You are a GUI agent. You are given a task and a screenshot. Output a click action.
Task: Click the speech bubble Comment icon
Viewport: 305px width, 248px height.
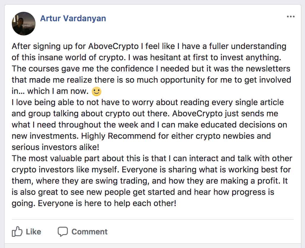[63, 231]
